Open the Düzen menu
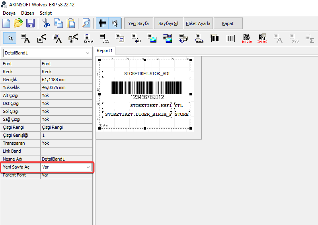Image resolution: width=318 pixels, height=225 pixels. (27, 13)
